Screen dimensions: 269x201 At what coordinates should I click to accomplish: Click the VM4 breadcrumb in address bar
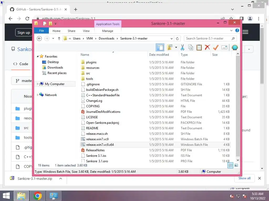coord(90,38)
